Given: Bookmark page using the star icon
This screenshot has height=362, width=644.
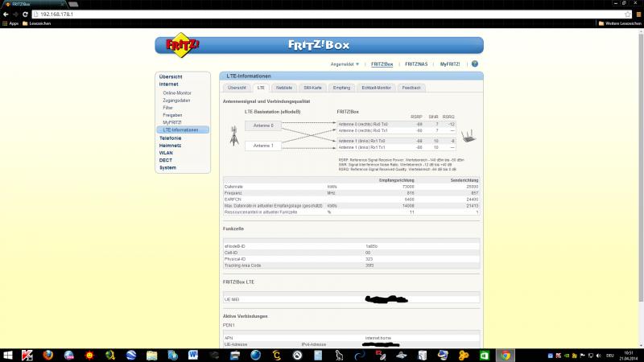Looking at the screenshot, I should (628, 14).
